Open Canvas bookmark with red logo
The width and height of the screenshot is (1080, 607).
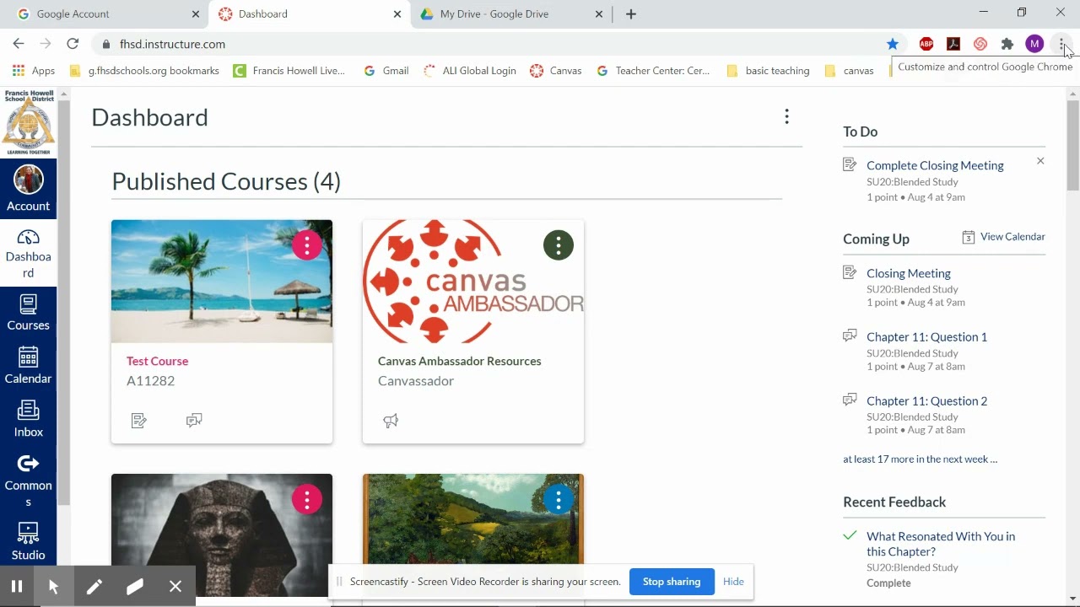(556, 71)
